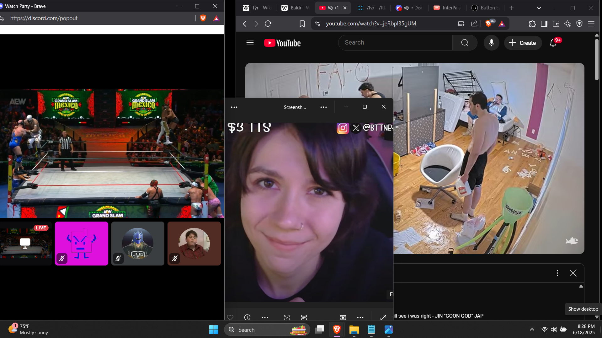Image resolution: width=602 pixels, height=338 pixels.
Task: Select the LIVE stream thumbnail in Watch Party
Action: coord(26,244)
